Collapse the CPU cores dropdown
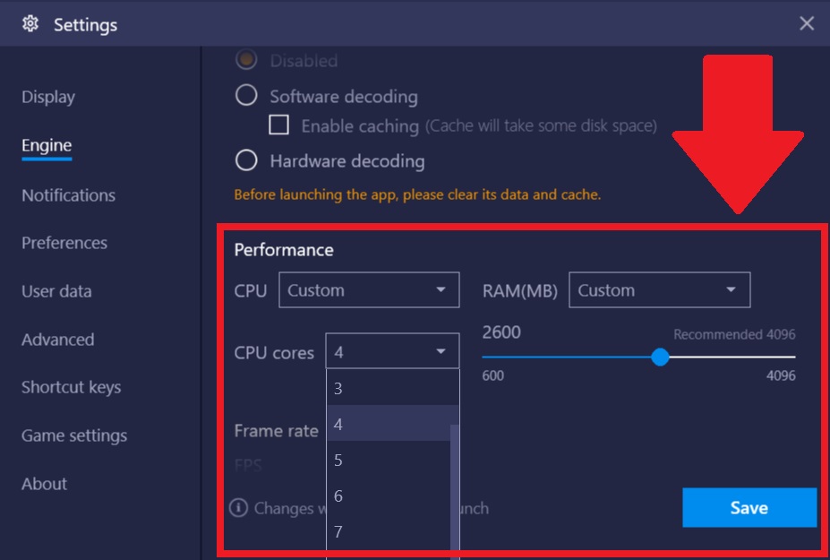 pos(392,351)
